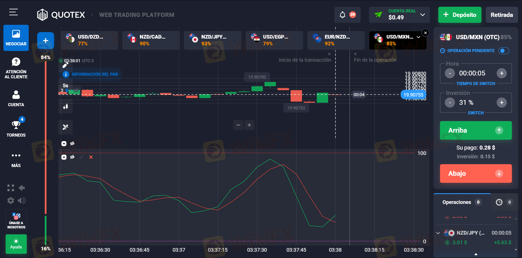Open the 5s timeframe selector
The width and height of the screenshot is (522, 258).
[65, 85]
